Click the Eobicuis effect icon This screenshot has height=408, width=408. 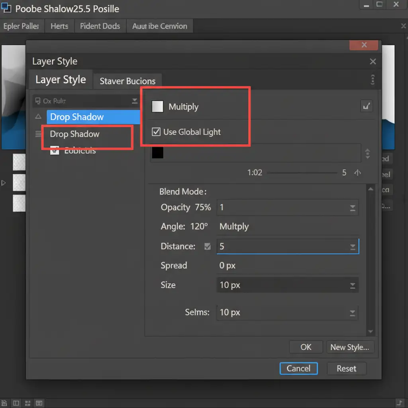coord(55,151)
